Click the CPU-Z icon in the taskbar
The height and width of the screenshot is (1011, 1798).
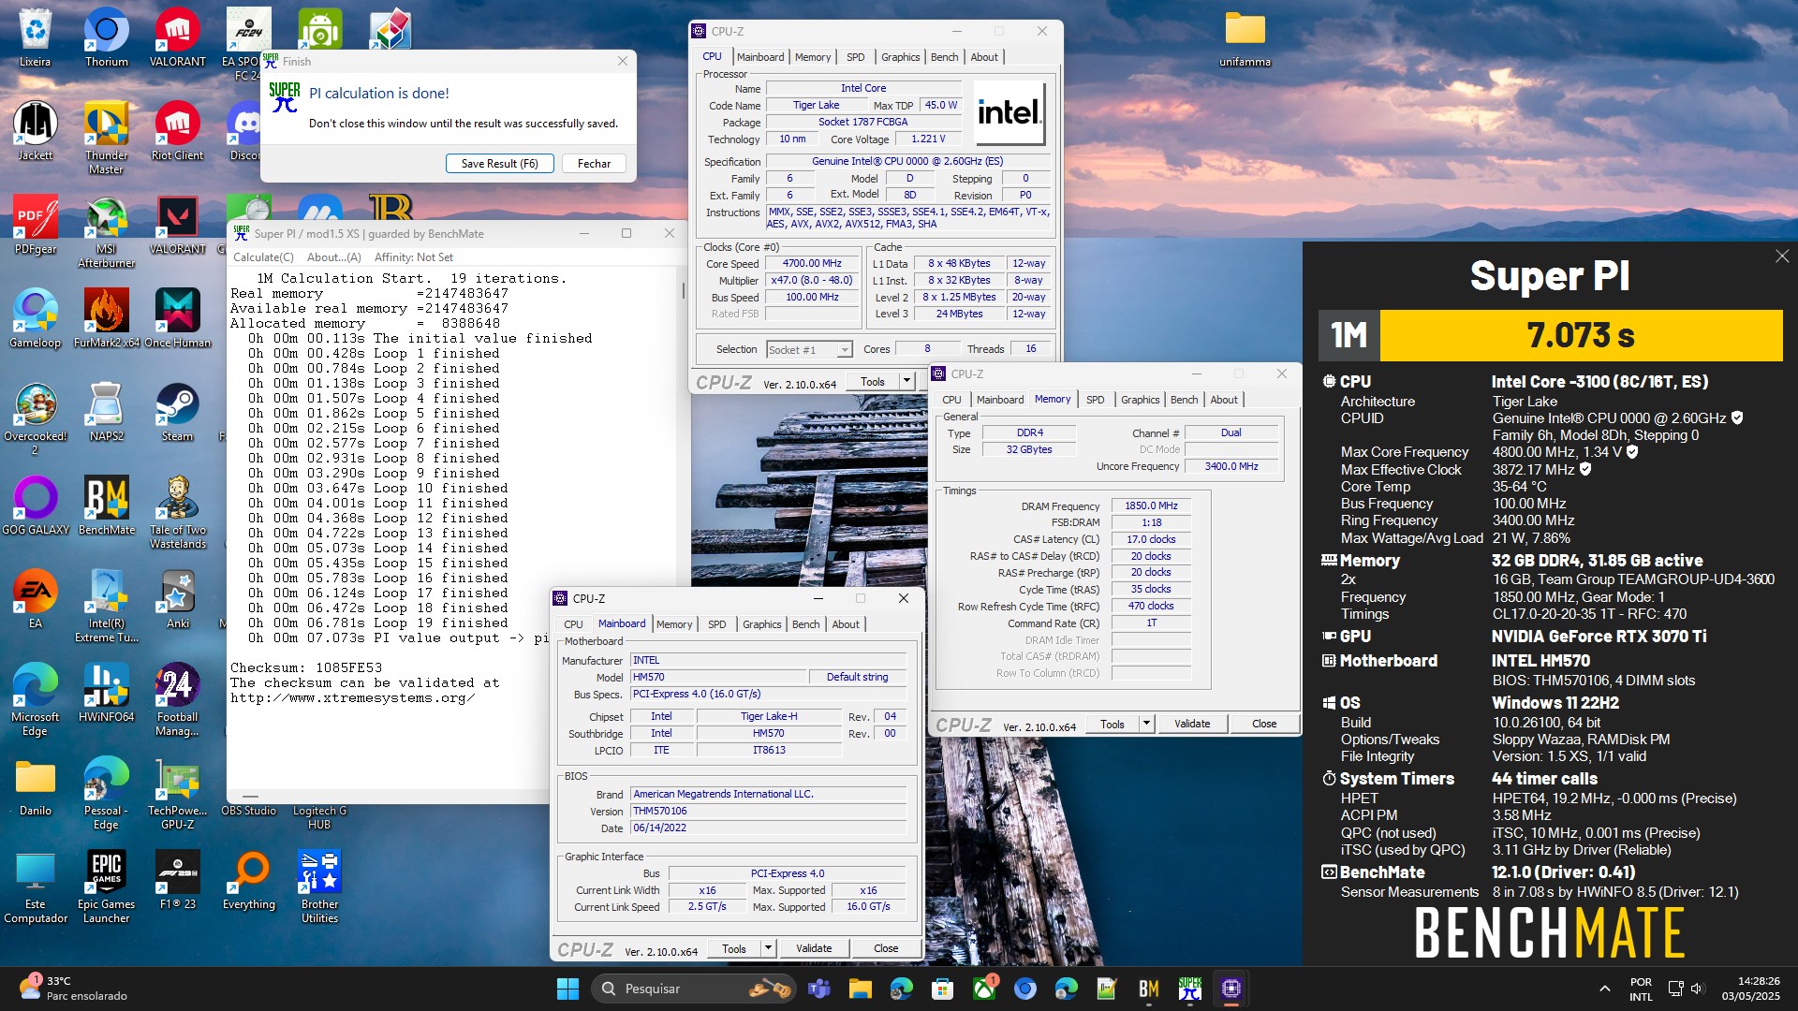1231,989
